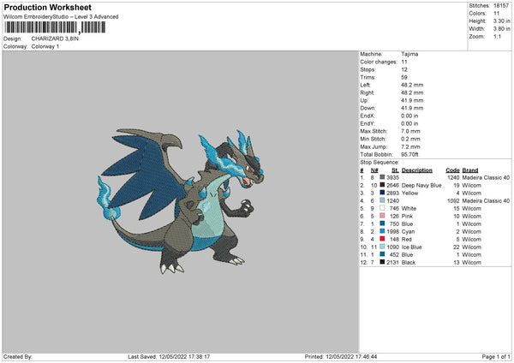Viewport: 514px width, 363px height.
Task: Click the Code column header
Action: [x=452, y=170]
